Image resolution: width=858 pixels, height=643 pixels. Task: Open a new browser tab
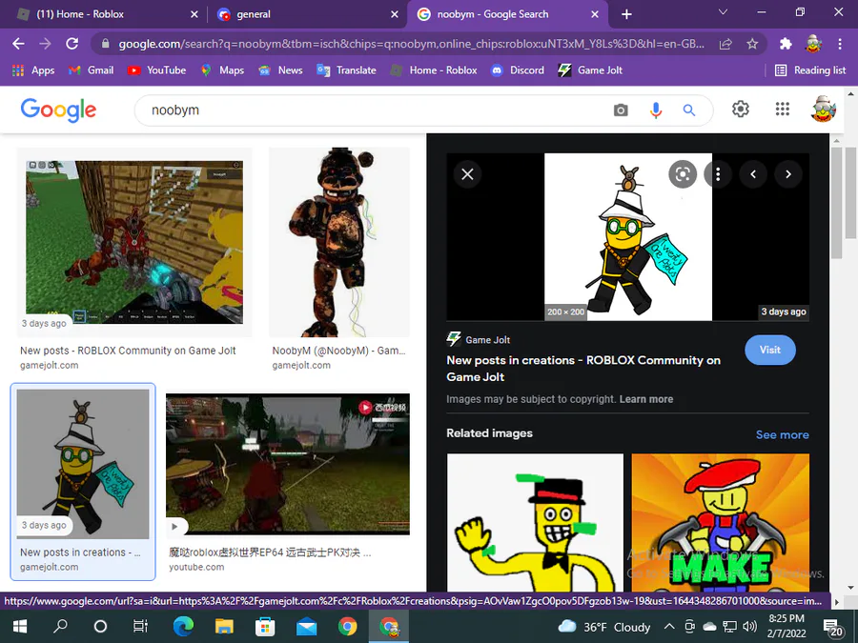(x=626, y=14)
